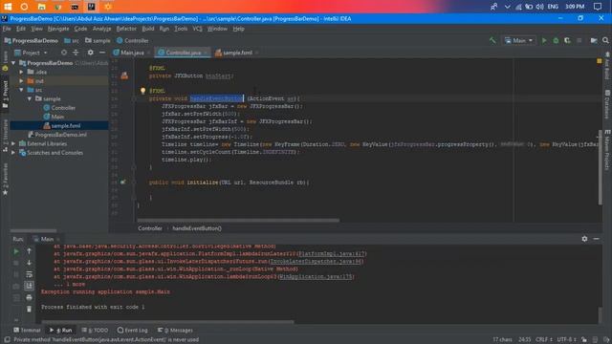
Task: Select Controller class in Project tree
Action: point(63,108)
